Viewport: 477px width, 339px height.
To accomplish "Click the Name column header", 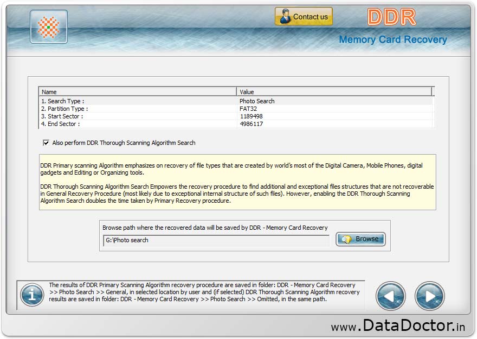I will [138, 92].
